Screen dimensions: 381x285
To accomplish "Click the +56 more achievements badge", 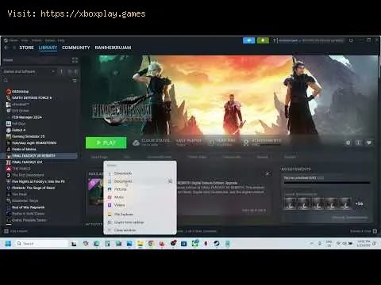I will pos(359,204).
